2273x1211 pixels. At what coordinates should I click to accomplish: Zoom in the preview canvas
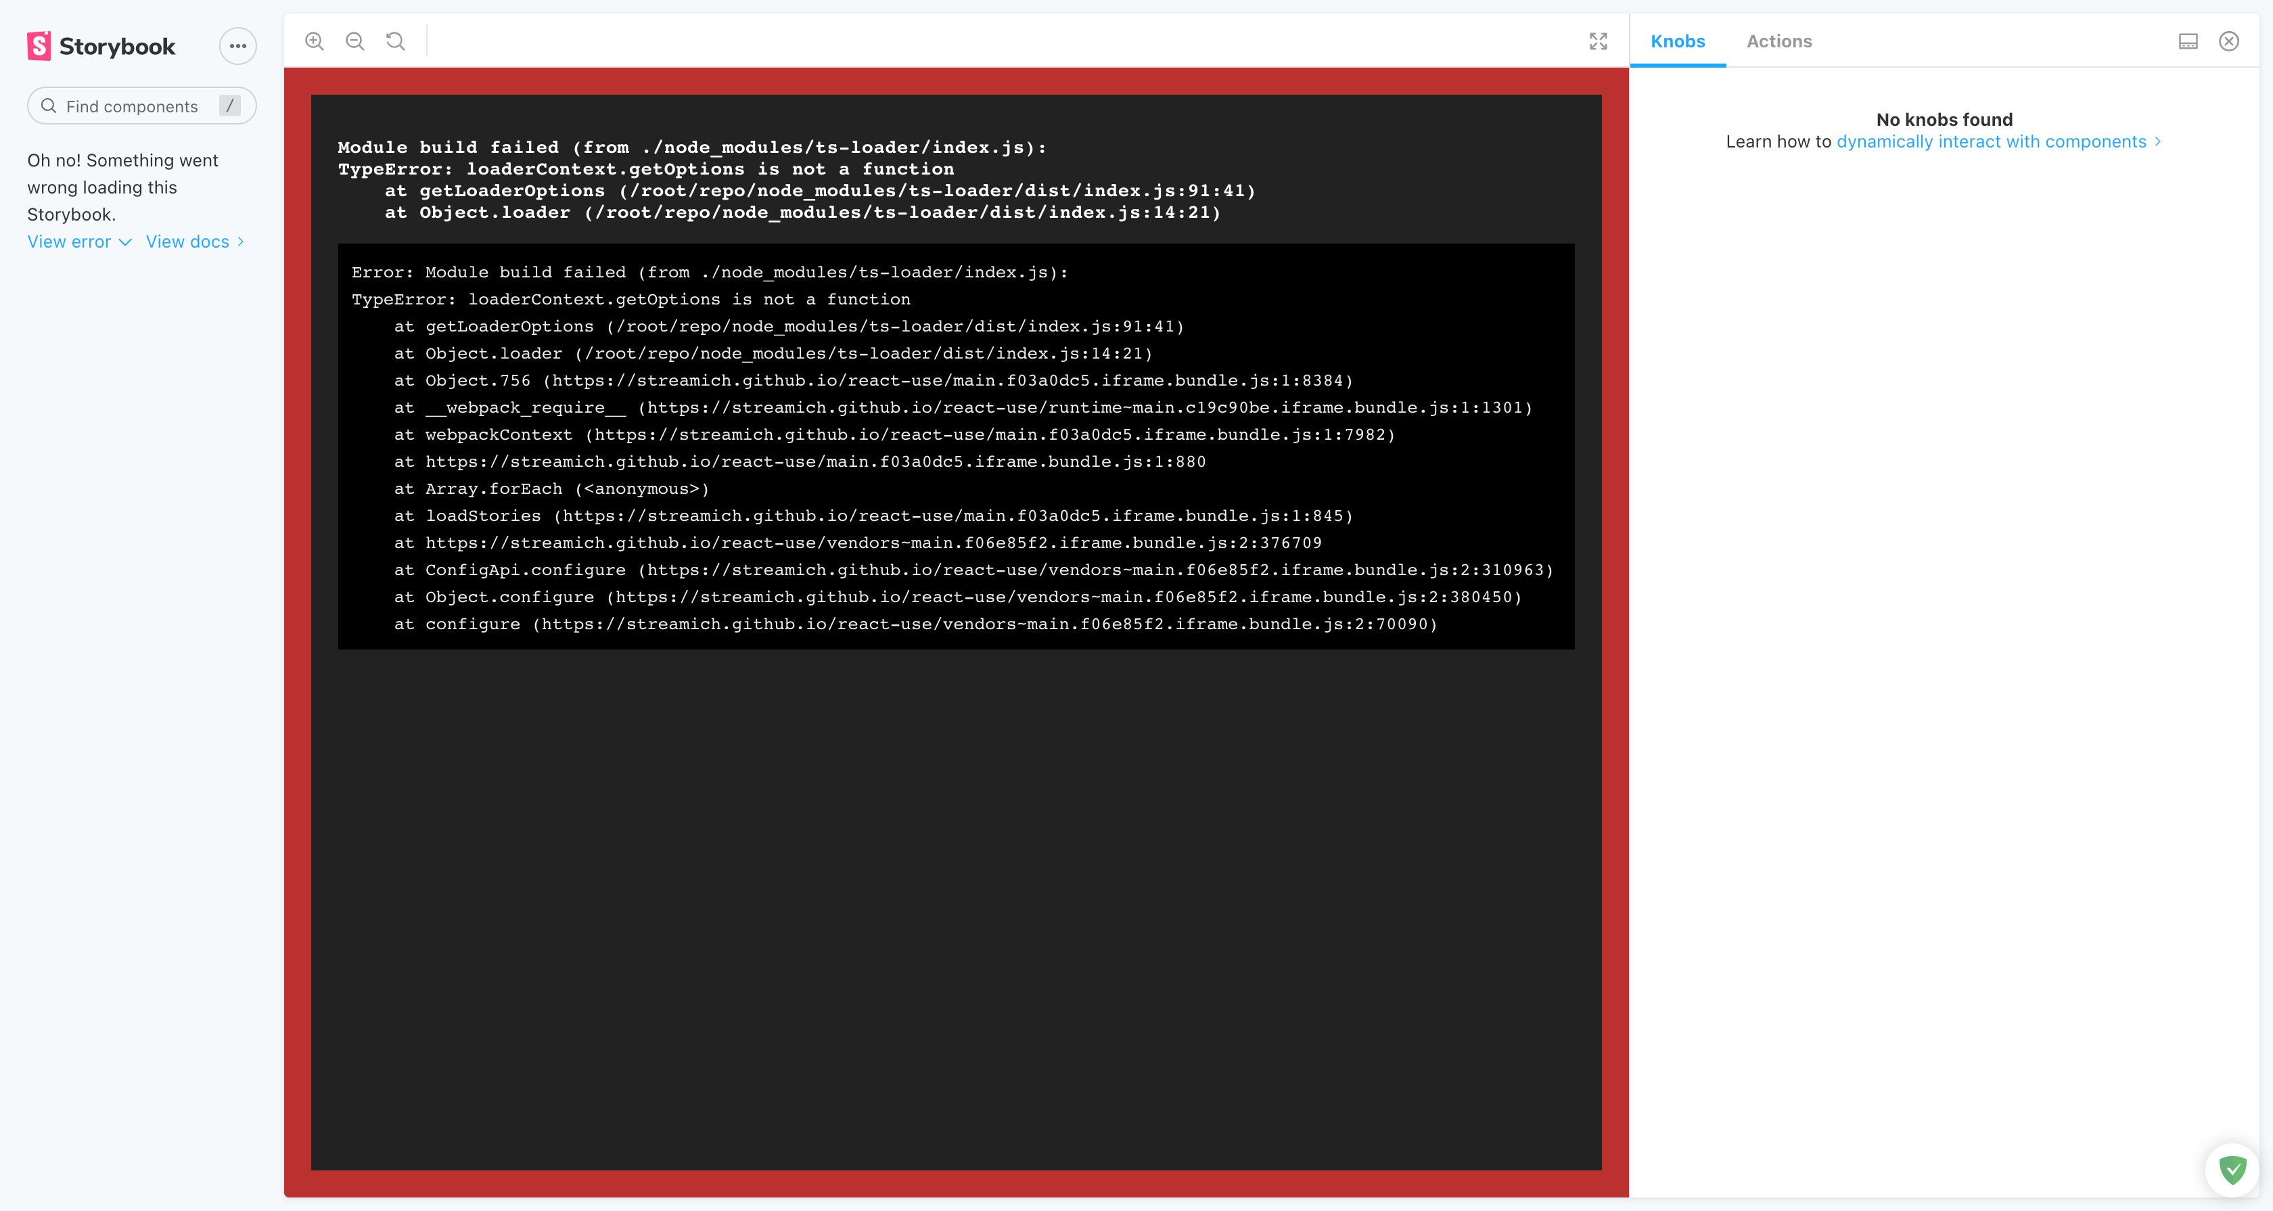314,41
